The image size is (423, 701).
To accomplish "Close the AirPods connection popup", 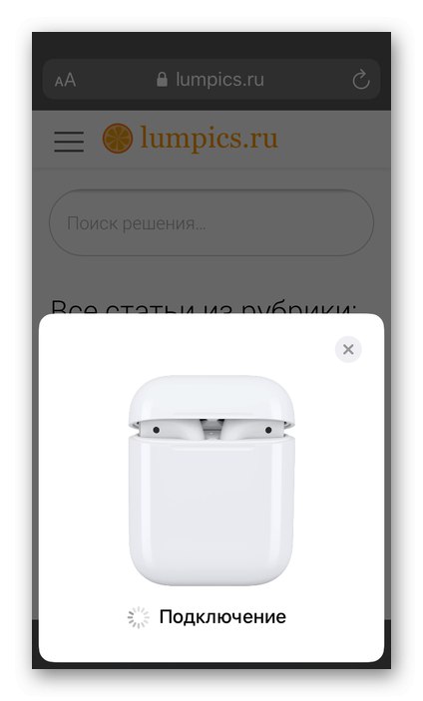I will tap(348, 349).
